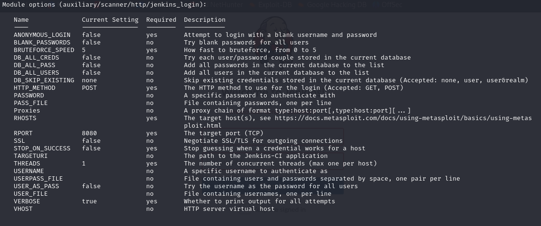This screenshot has height=226, width=541.
Task: Click the ANONYMOUS_LOGIN option name
Action: tap(42, 35)
